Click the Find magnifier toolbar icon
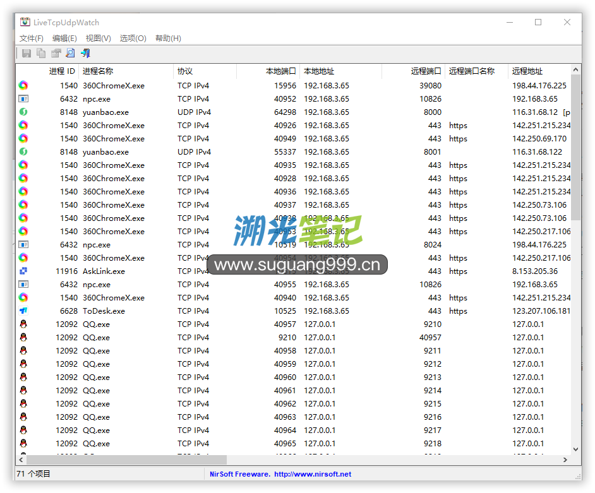595x493 pixels. (71, 54)
